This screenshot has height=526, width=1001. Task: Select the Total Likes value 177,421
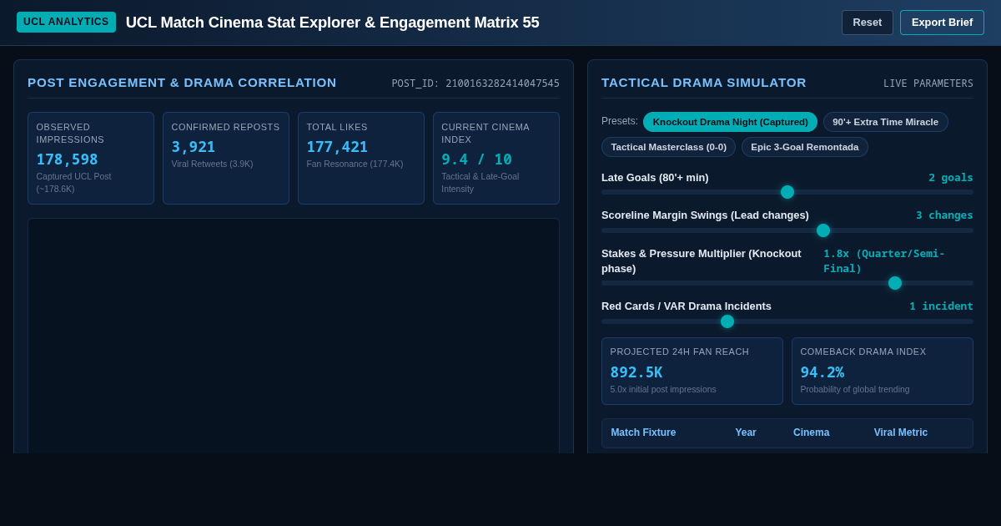(x=337, y=147)
